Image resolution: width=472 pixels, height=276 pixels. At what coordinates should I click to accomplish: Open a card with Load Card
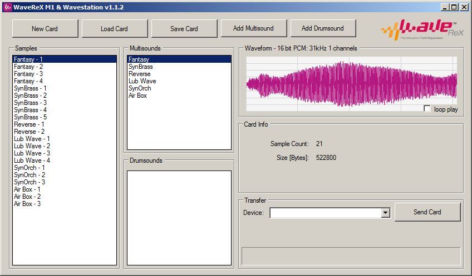point(115,28)
